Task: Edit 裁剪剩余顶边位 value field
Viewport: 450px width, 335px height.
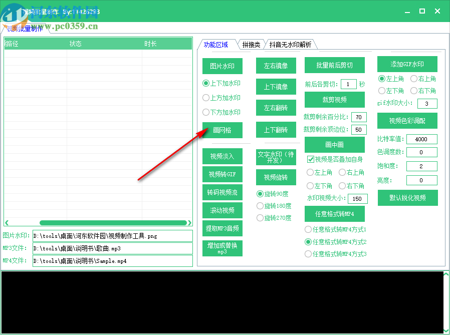Action: tap(359, 130)
